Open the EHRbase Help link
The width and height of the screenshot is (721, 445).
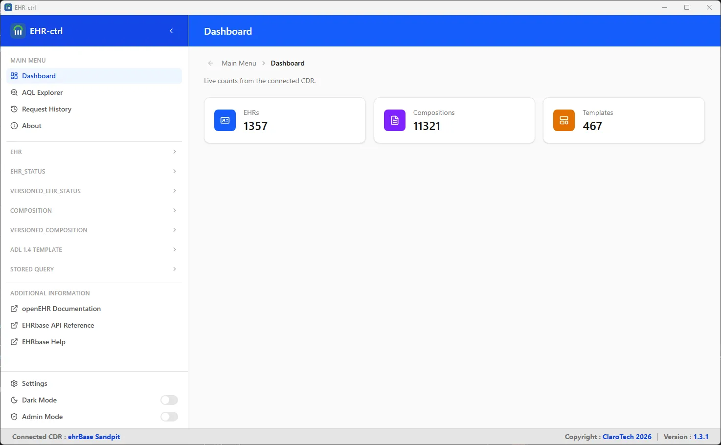pyautogui.click(x=94, y=342)
